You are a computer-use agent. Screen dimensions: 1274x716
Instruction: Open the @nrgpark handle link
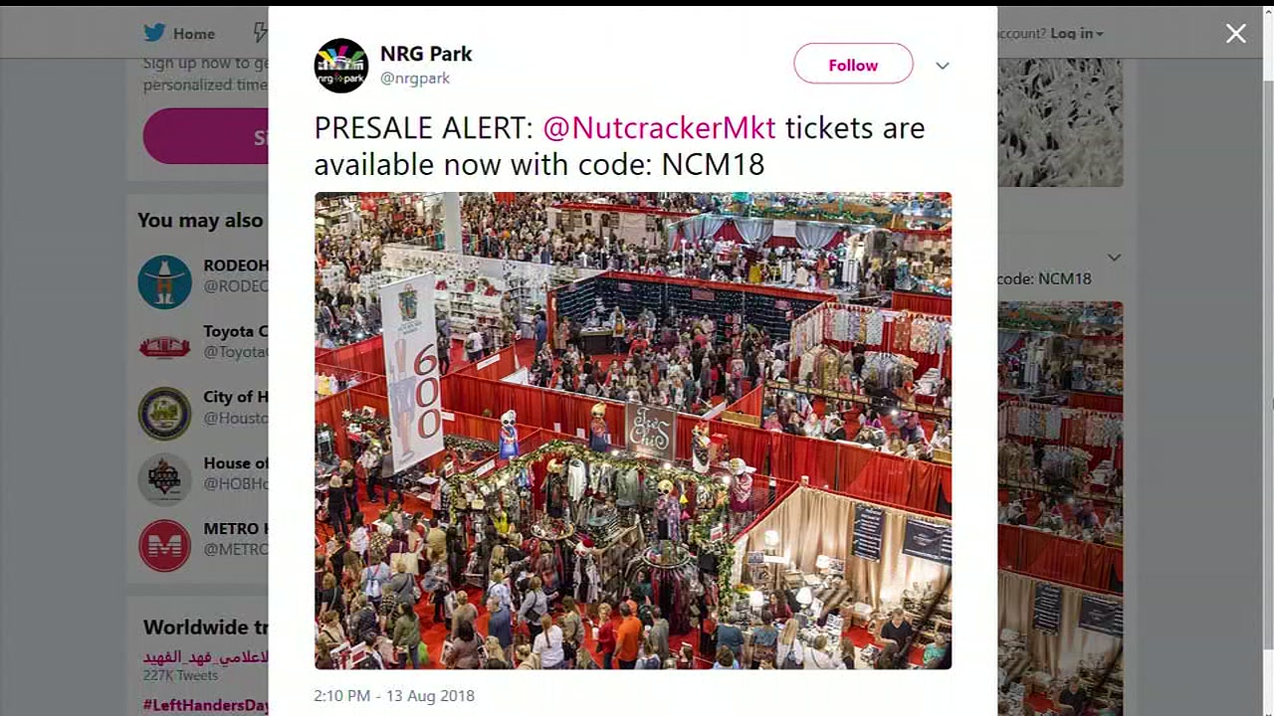pos(415,78)
